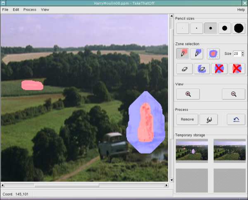The image size is (248, 200).
Task: Click the Size value input field
Action: click(x=237, y=54)
